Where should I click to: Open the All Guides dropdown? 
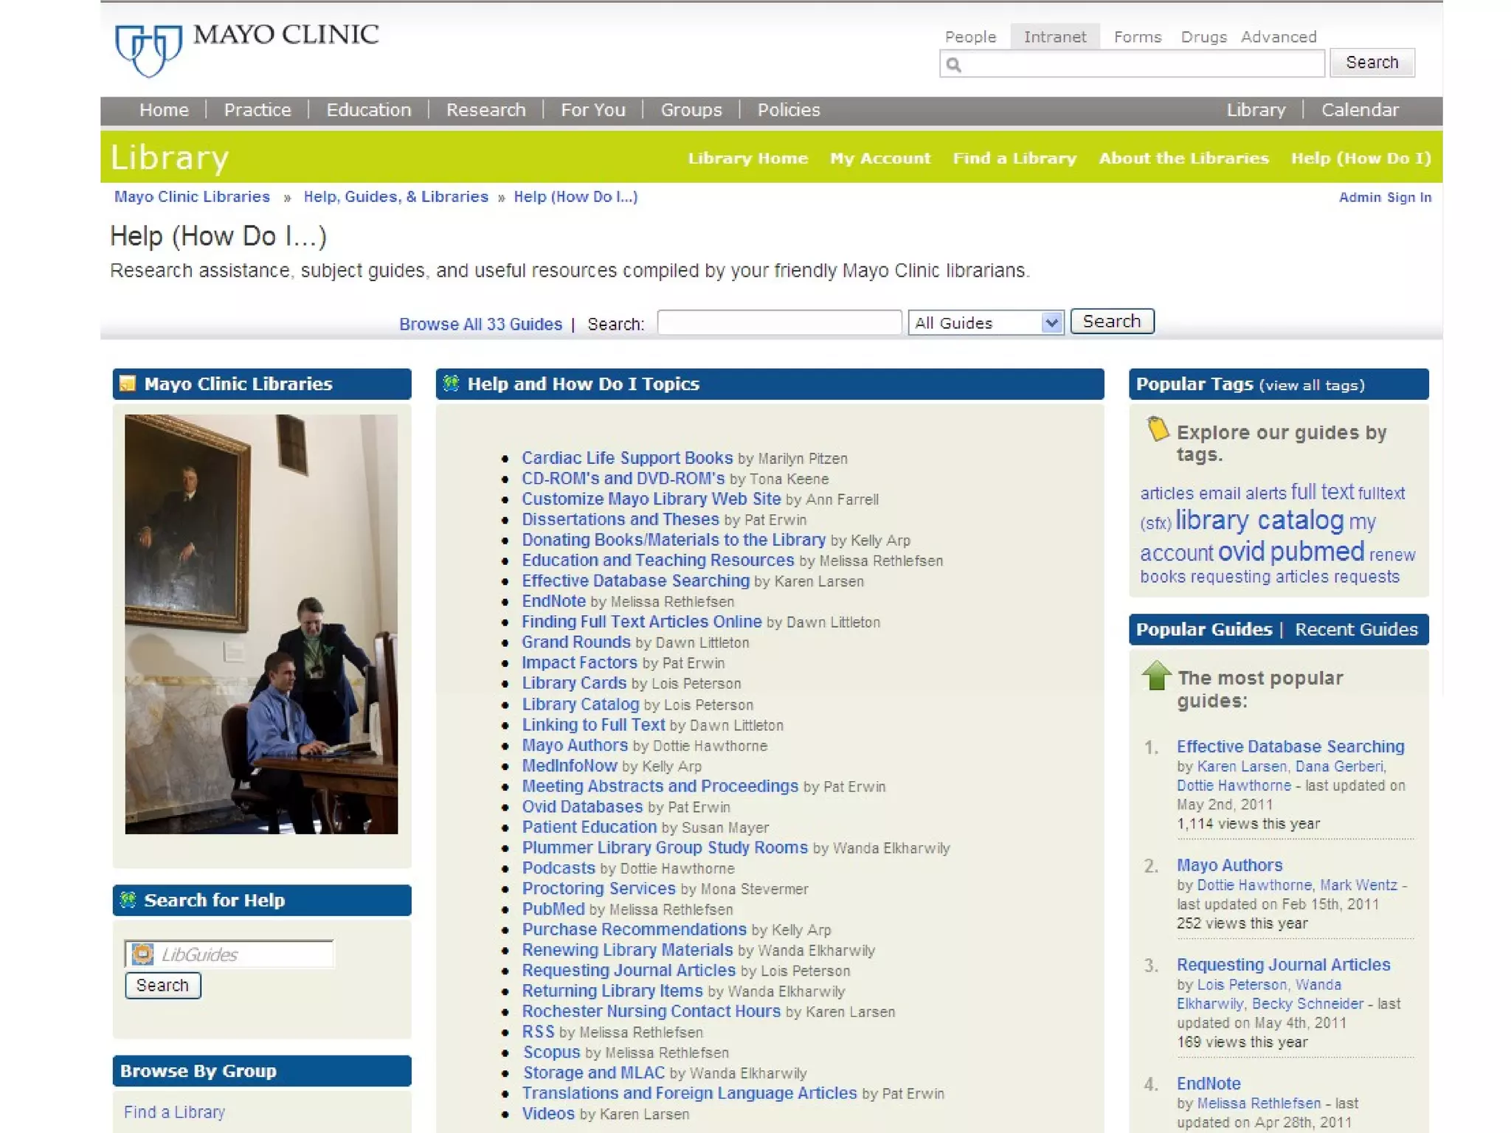985,322
